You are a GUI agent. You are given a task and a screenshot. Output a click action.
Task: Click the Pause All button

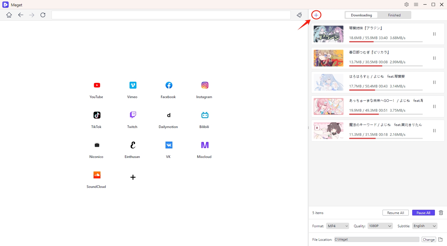[423, 213]
